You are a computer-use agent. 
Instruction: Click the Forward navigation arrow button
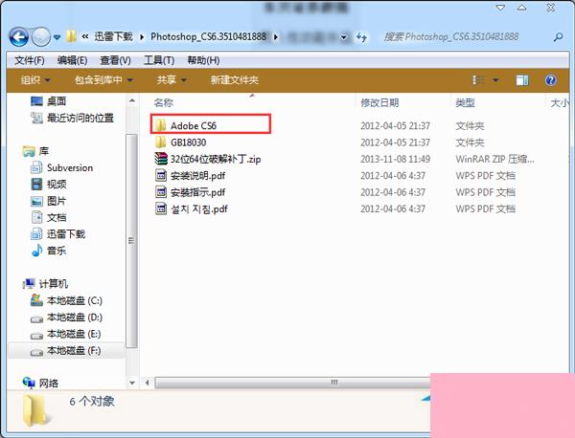coord(40,37)
